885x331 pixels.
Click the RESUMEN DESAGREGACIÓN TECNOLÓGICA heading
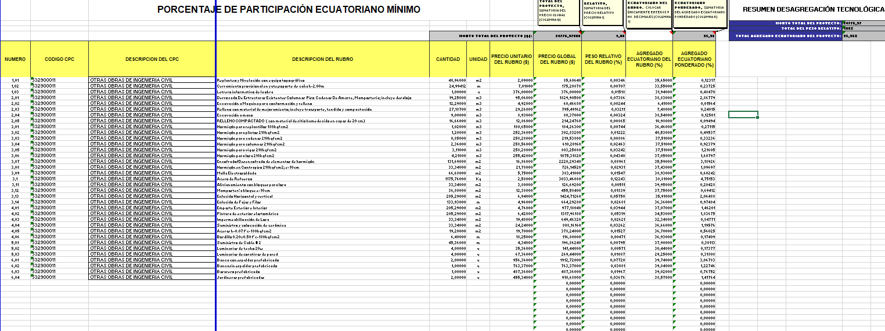coord(814,10)
